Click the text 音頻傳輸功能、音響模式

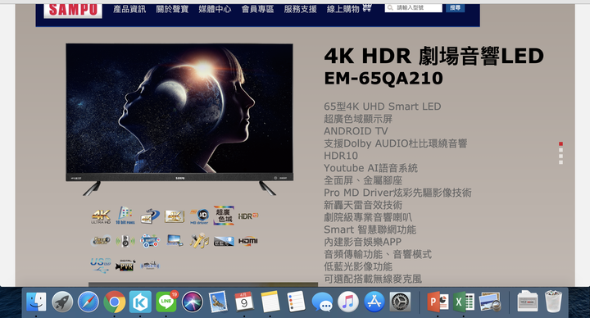[x=378, y=254]
